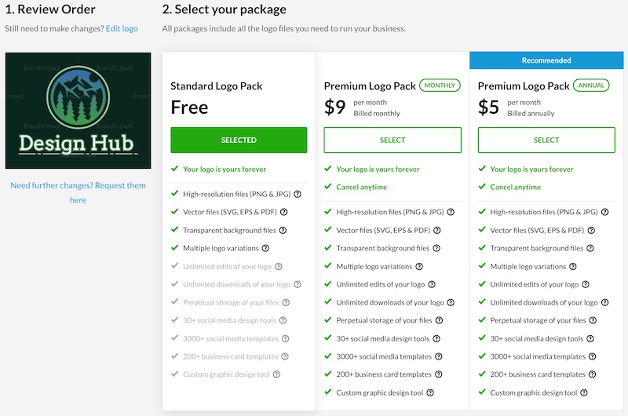Select the annual Premium Logo Pack
The image size is (628, 416).
546,140
